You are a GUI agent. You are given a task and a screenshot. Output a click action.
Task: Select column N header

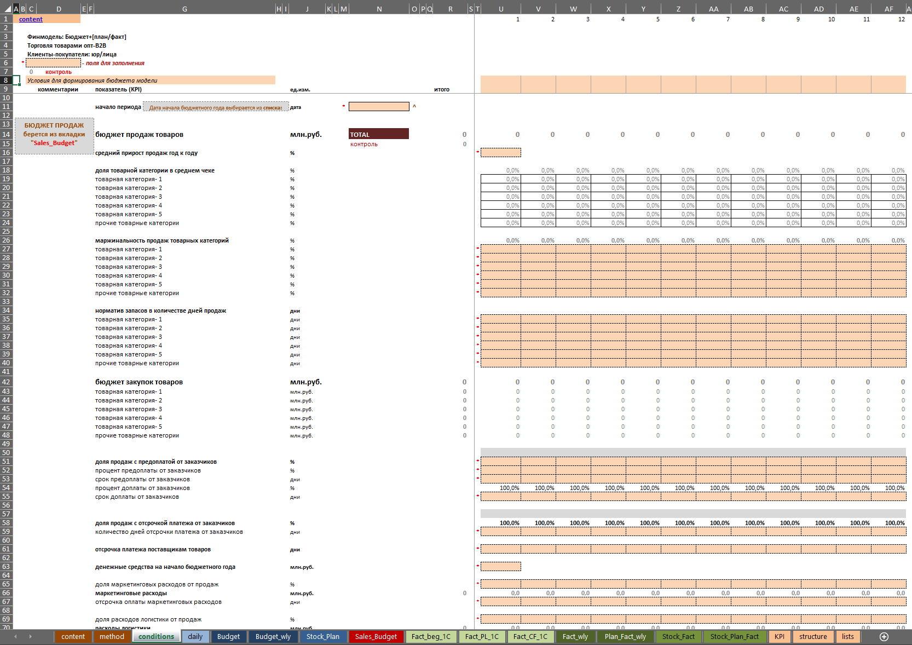[379, 9]
